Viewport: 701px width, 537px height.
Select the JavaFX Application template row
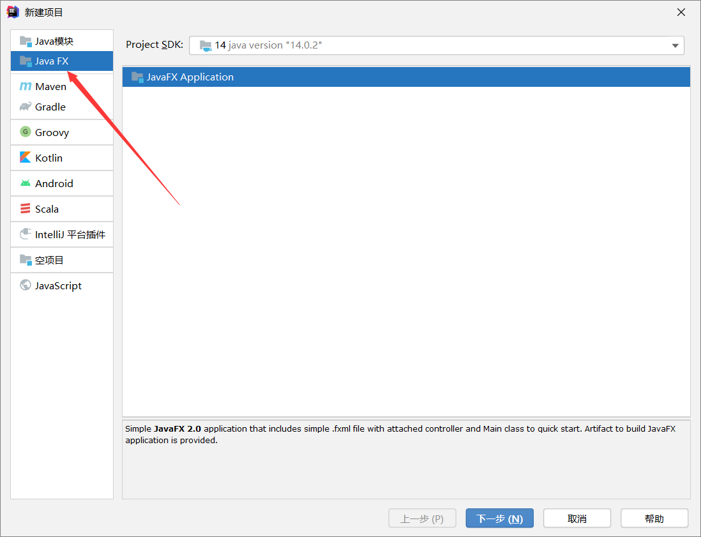pos(406,77)
